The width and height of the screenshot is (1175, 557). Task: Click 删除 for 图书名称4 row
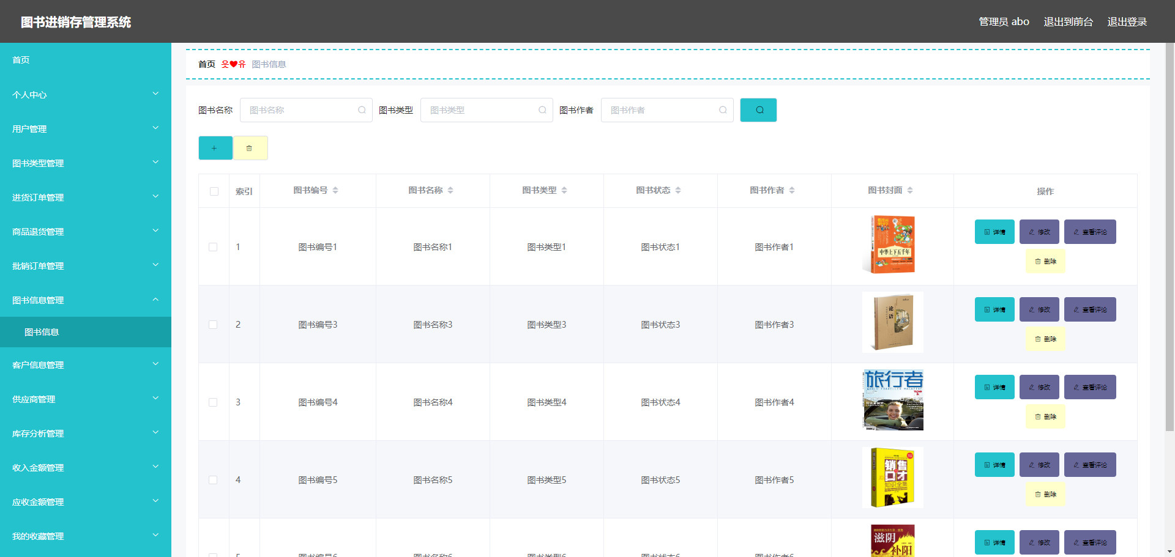coord(1045,416)
